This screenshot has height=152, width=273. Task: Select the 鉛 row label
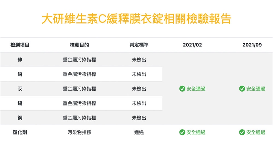[x=20, y=74]
